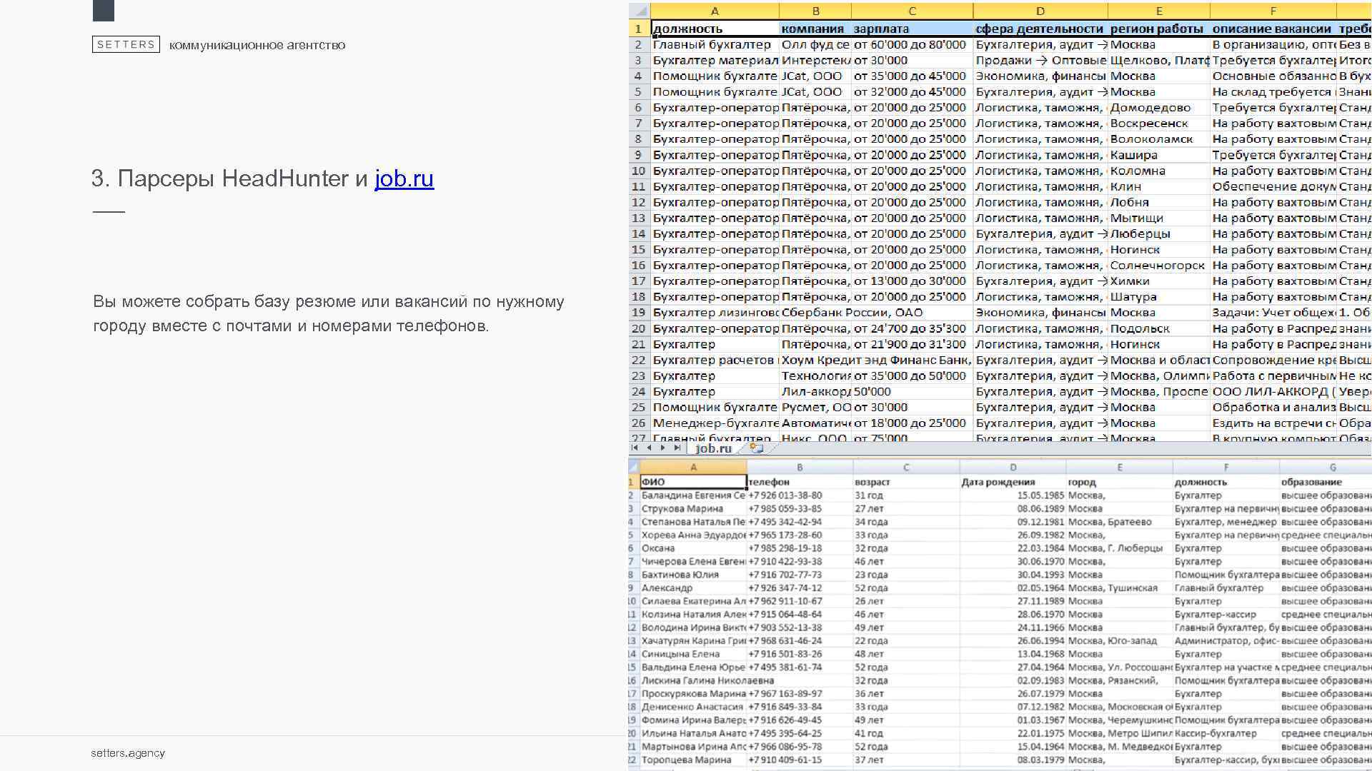This screenshot has height=771, width=1372.
Task: Select the 'Сбербанк России, ОАО' cell
Action: tap(815, 313)
